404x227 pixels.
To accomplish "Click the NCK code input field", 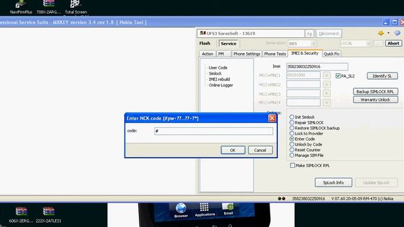I will [x=213, y=131].
